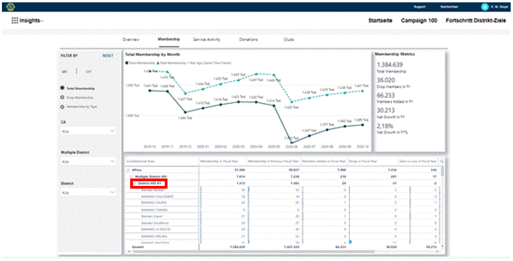Click the table's horizontal scrollbar
Screen dimensions: 513x261
(x=253, y=252)
